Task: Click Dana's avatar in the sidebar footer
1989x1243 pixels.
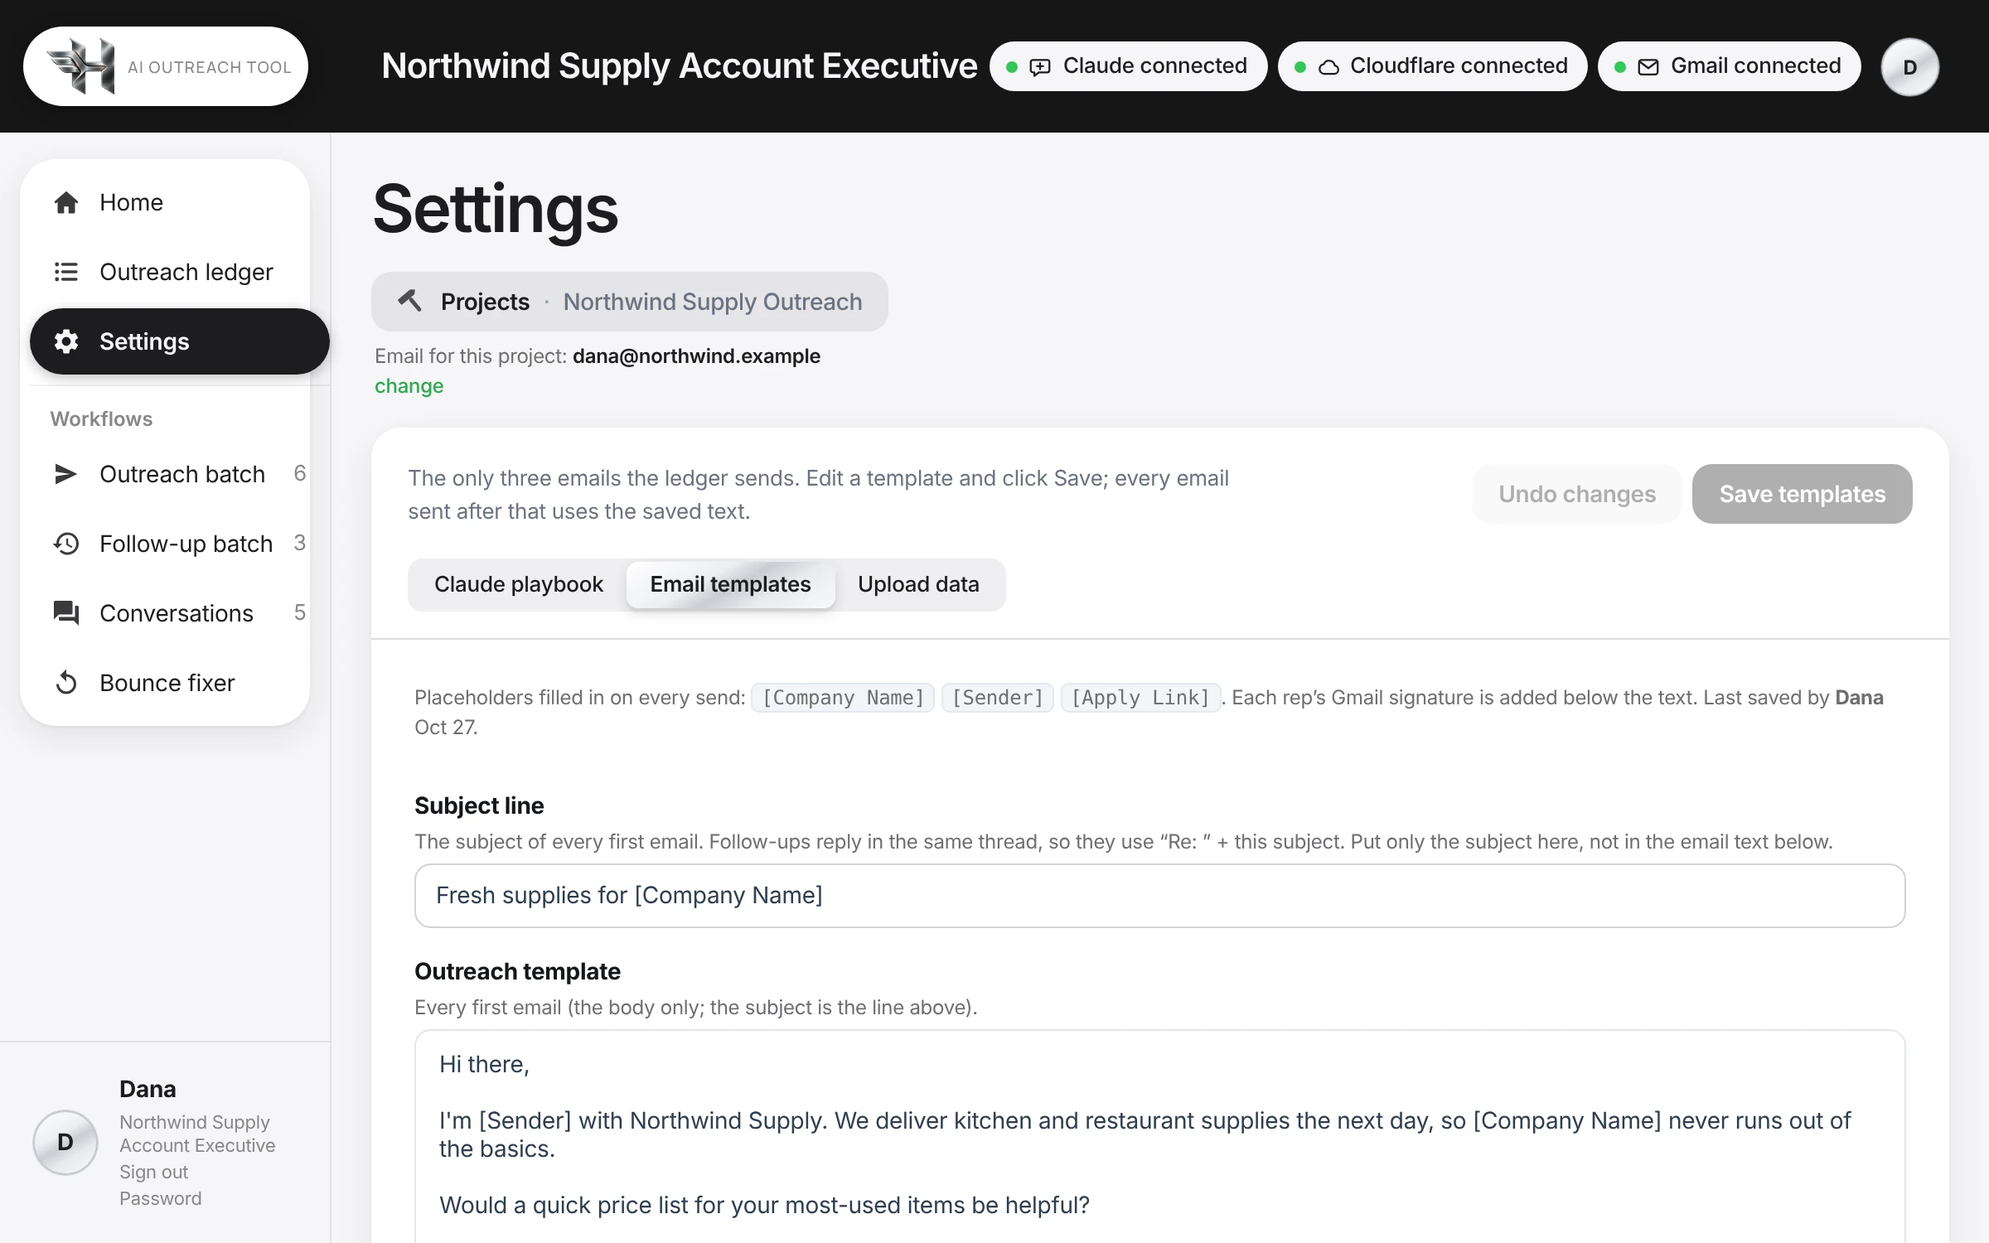Action: coord(65,1142)
